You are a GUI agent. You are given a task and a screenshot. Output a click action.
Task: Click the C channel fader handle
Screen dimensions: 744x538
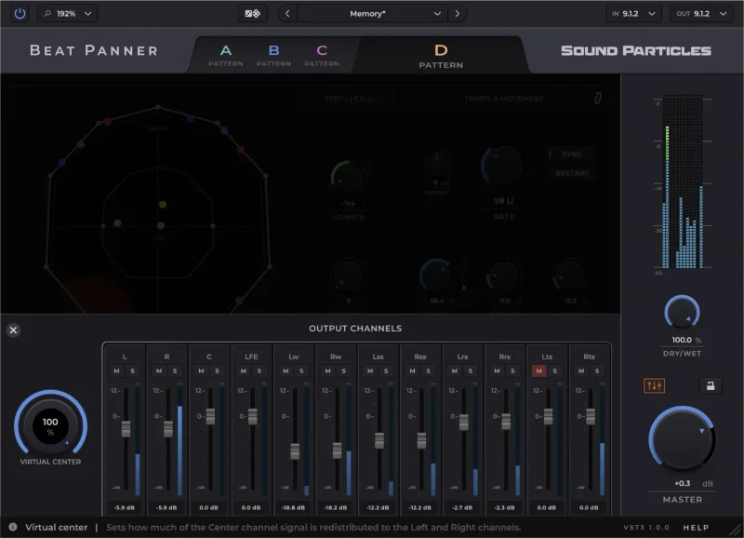[x=210, y=416]
